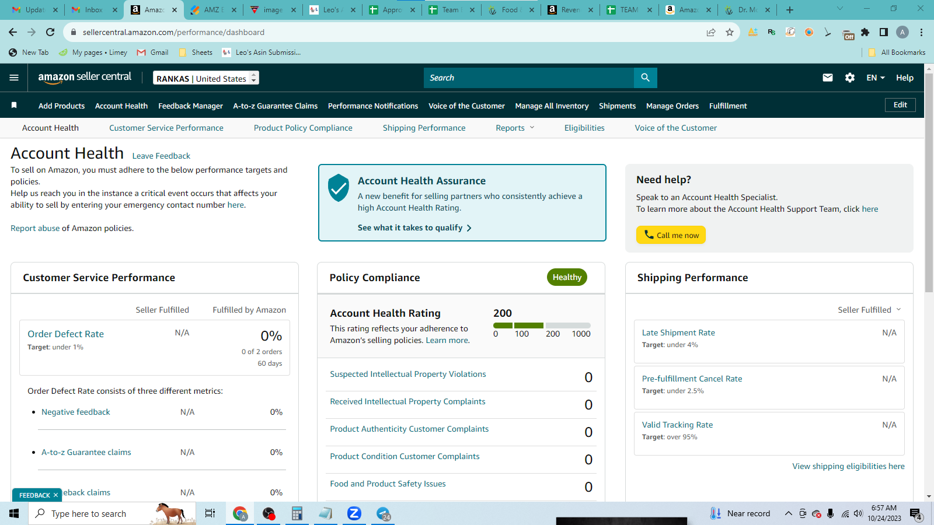Open the RS extension icon

(772, 32)
